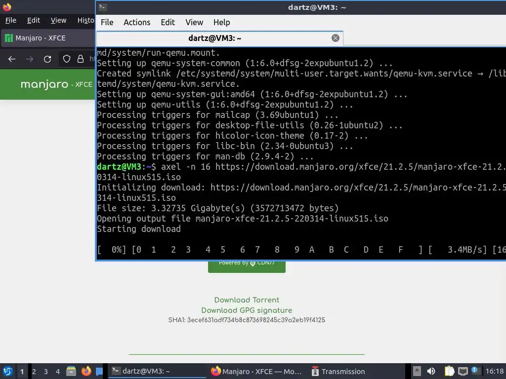The image size is (506, 379).
Task: Go back in Firefox
Action: coord(12,59)
